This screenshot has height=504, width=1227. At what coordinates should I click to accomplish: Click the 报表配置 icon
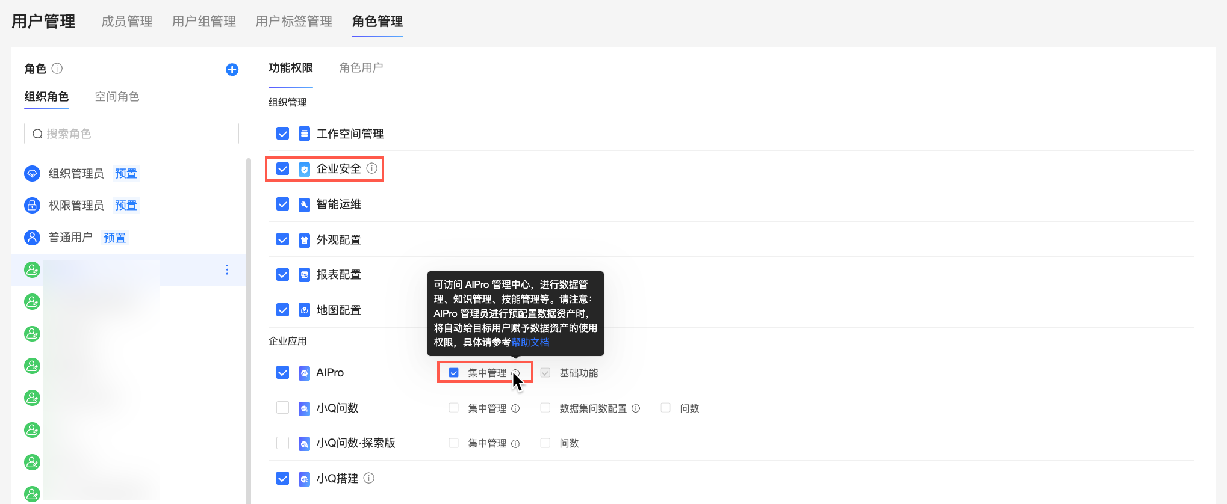click(305, 275)
